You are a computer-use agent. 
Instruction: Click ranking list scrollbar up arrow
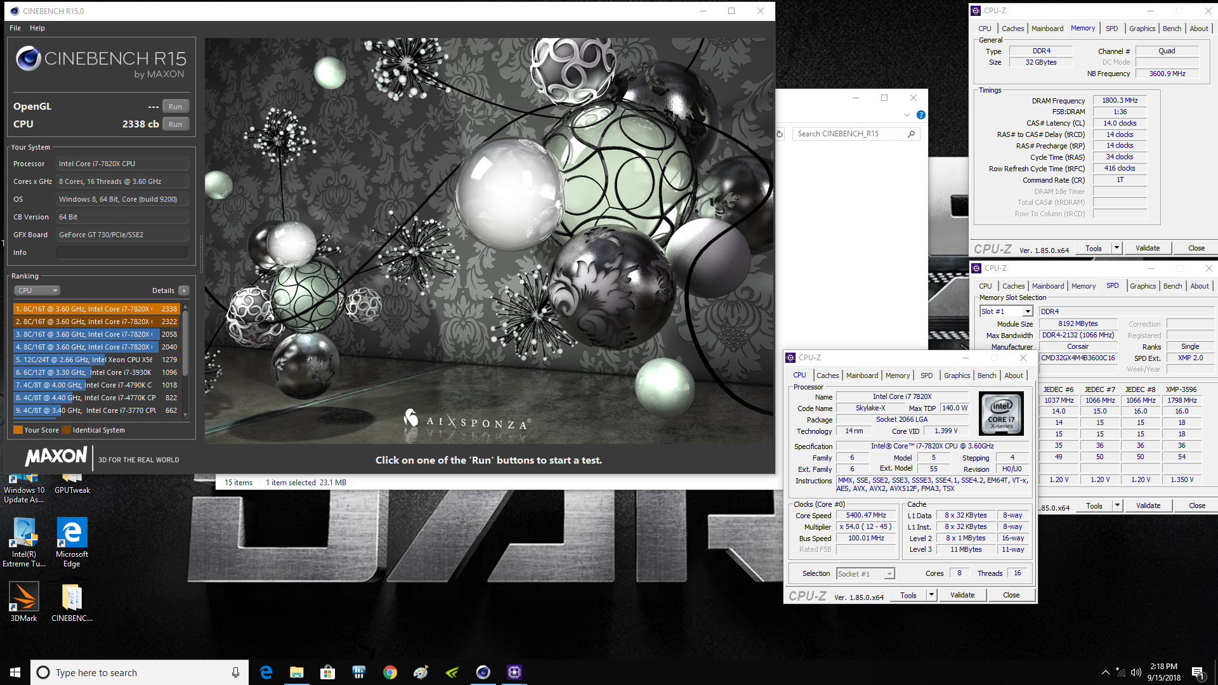pos(185,306)
